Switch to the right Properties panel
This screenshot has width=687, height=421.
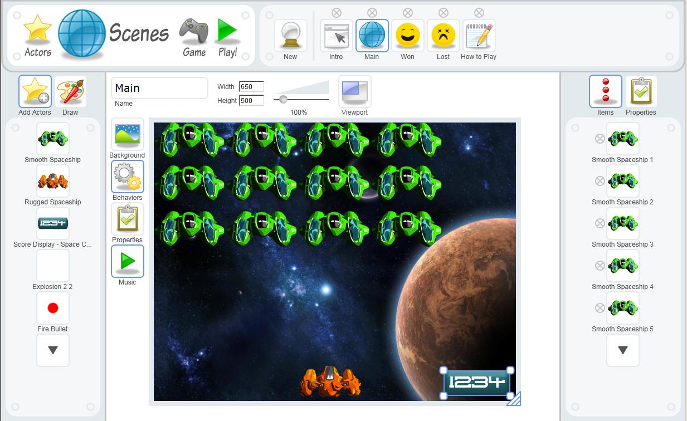click(x=641, y=91)
